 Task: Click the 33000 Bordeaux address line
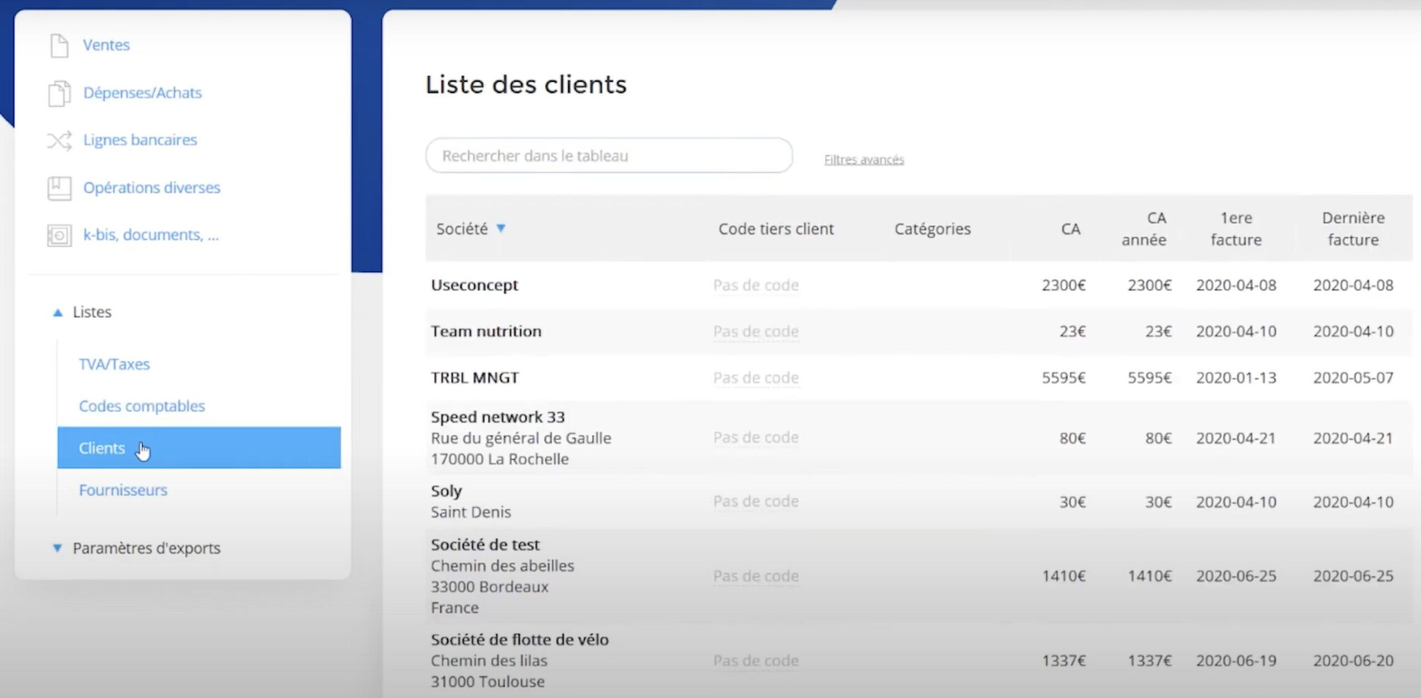click(490, 587)
